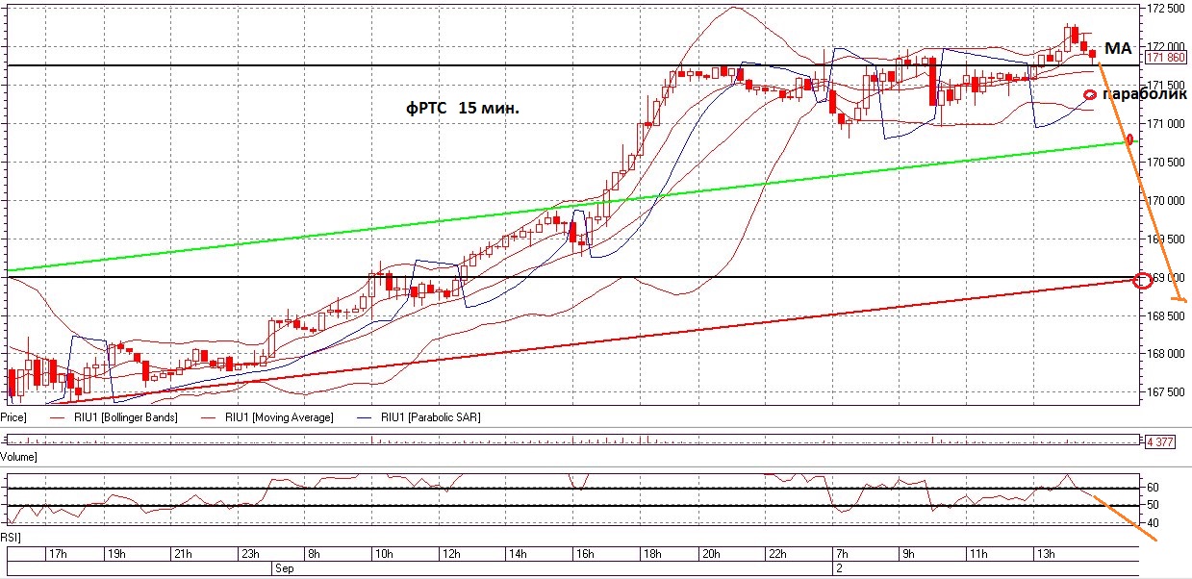This screenshot has width=1192, height=579.
Task: Click the red line sample beside Bollinger Bands legend
Action: 58,418
